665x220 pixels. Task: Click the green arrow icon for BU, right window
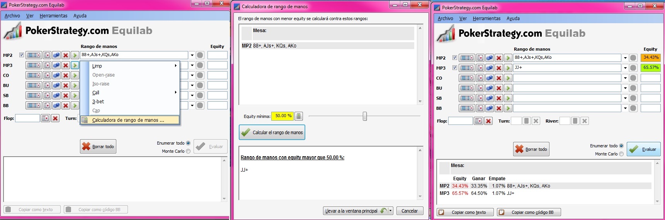pyautogui.click(x=508, y=88)
